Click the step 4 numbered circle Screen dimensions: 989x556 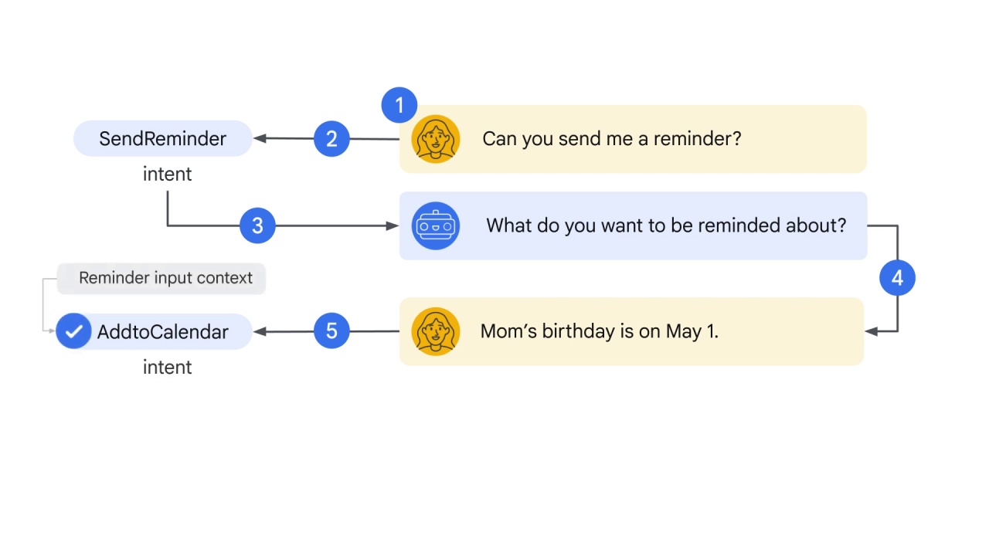click(x=897, y=278)
